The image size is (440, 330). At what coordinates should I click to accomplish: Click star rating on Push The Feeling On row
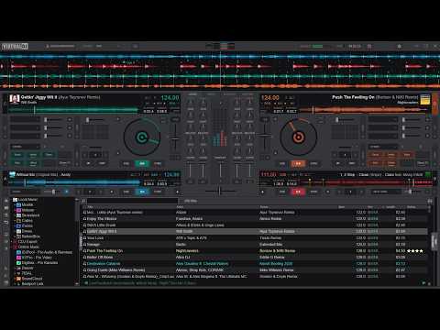(x=415, y=251)
